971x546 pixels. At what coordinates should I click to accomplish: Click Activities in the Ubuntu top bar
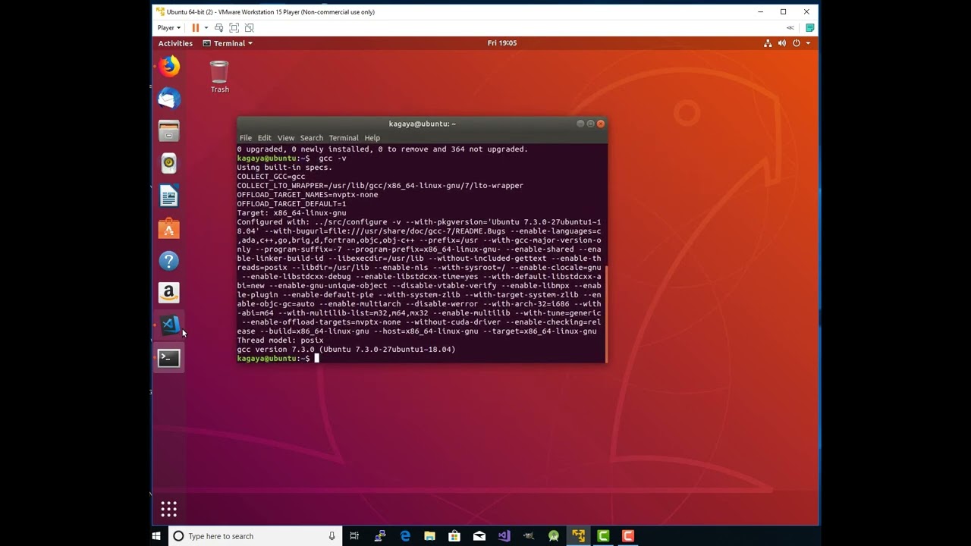[175, 43]
